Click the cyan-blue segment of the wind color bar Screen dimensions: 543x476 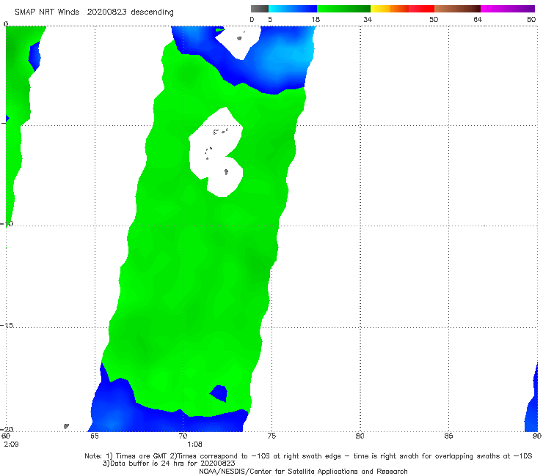click(x=293, y=9)
